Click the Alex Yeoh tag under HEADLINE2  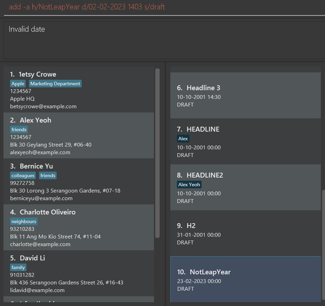(x=189, y=185)
